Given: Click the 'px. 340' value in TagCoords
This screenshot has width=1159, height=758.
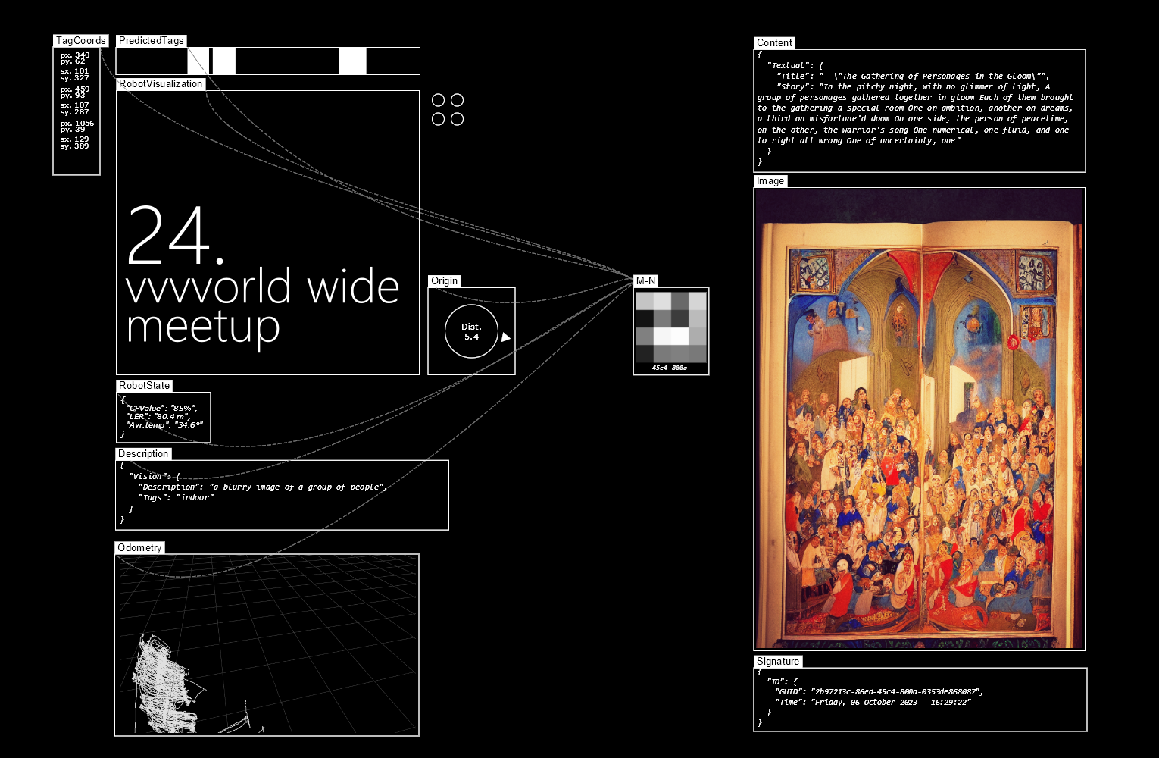Looking at the screenshot, I should click(75, 55).
